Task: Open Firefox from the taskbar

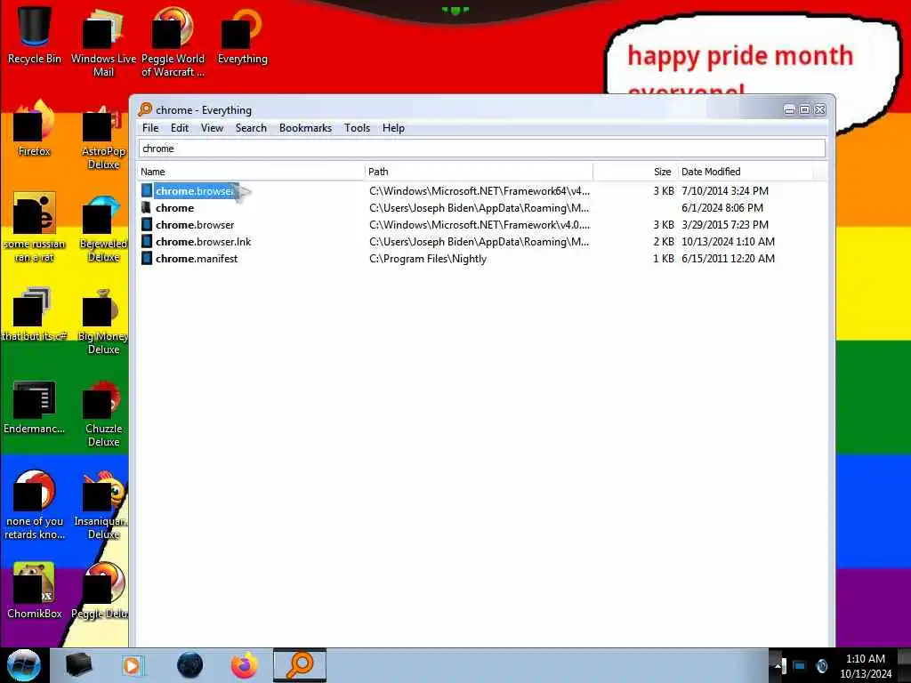Action: click(245, 665)
